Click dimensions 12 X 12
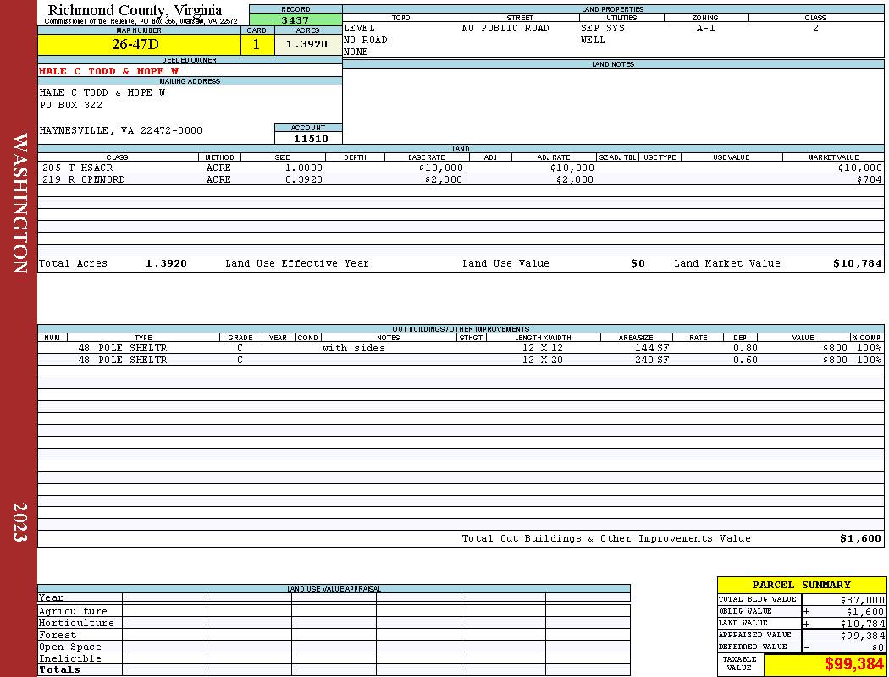The height and width of the screenshot is (677, 889). pyautogui.click(x=543, y=349)
